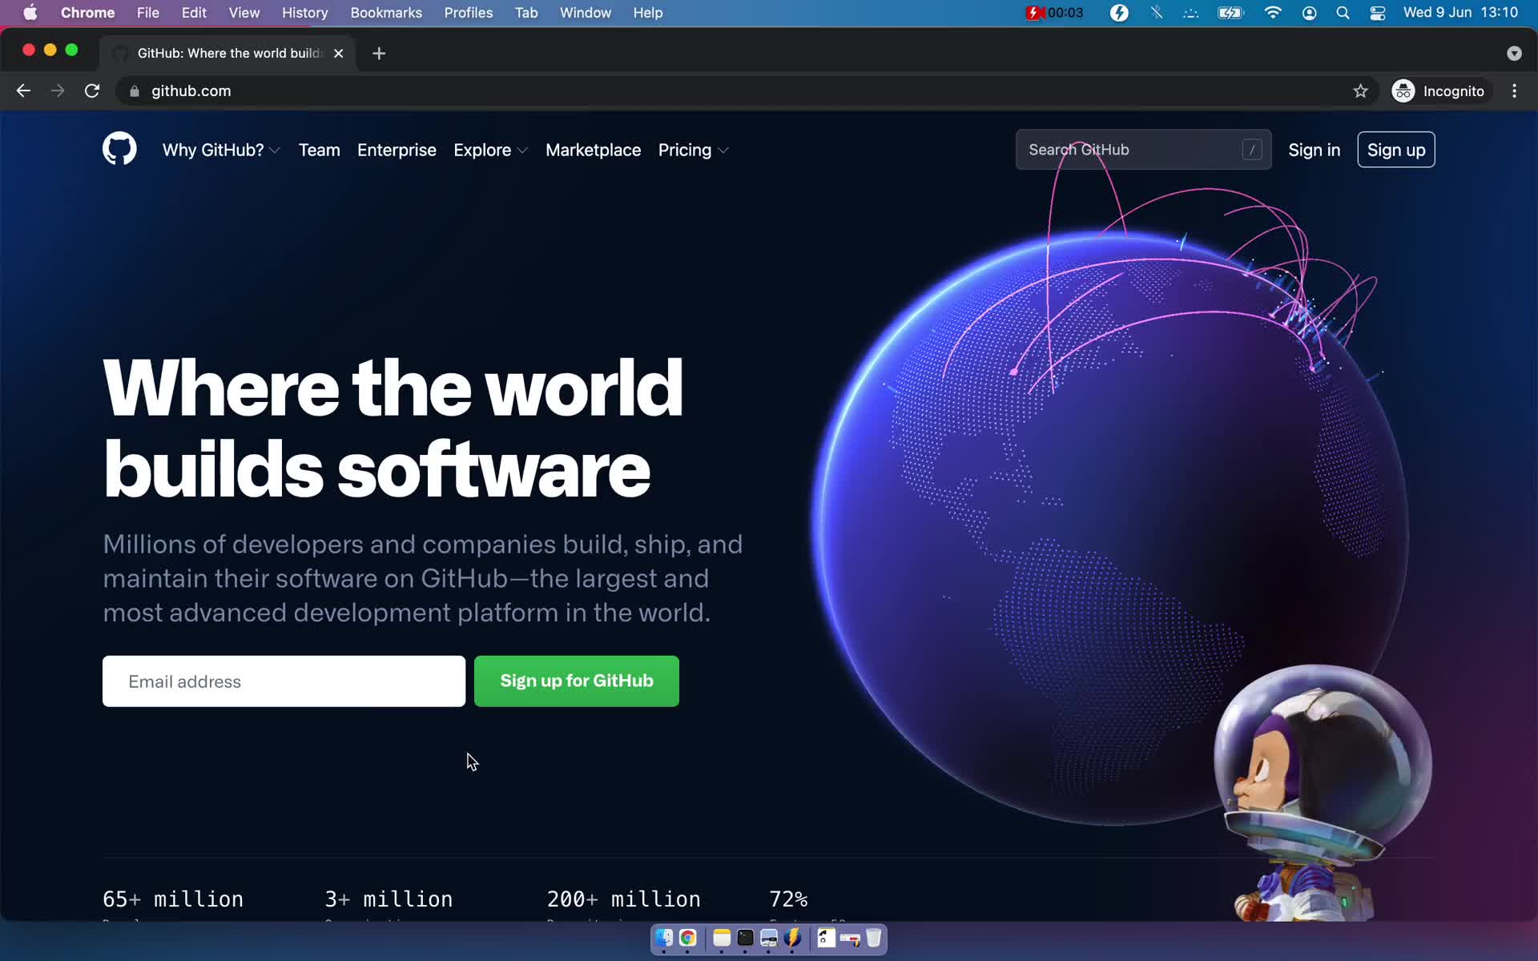Click the green Sign up for GitHub button
Viewport: 1538px width, 961px height.
tap(576, 681)
